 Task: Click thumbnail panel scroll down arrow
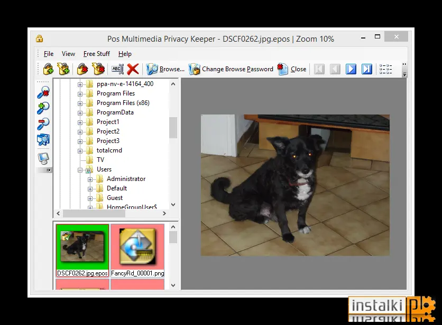pos(173,285)
